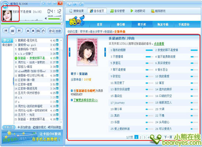This screenshot has height=147, width=202.
Task: Open the 狗友专辑 nav item
Action: 163,24
